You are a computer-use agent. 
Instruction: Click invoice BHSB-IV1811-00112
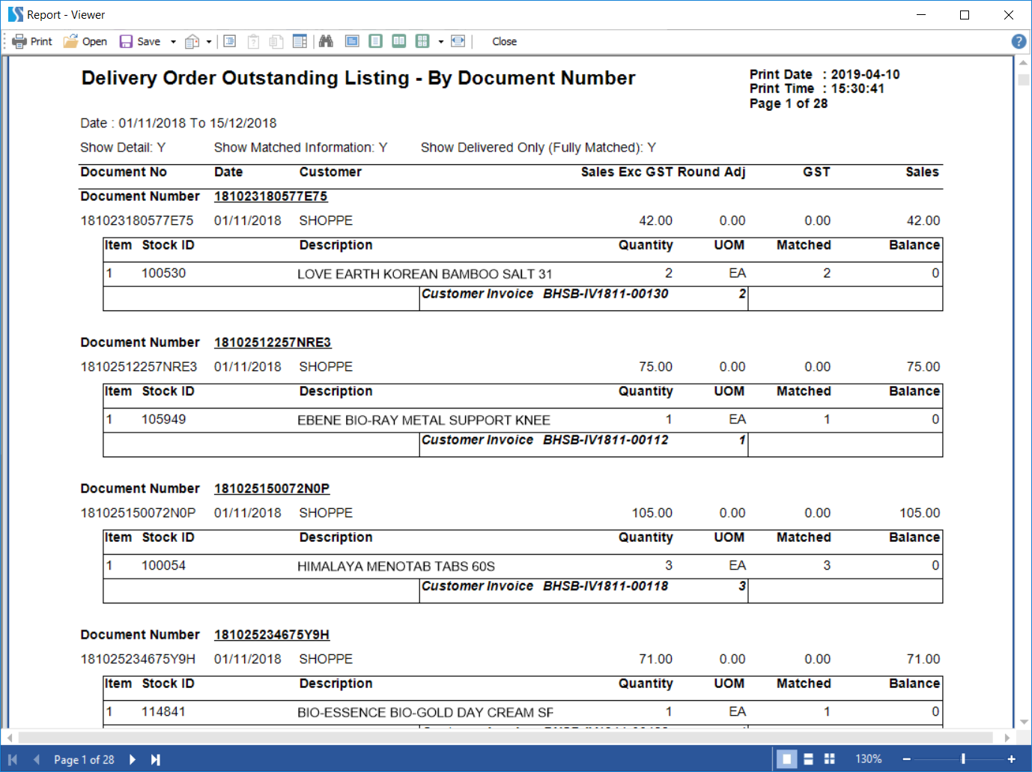pos(606,440)
